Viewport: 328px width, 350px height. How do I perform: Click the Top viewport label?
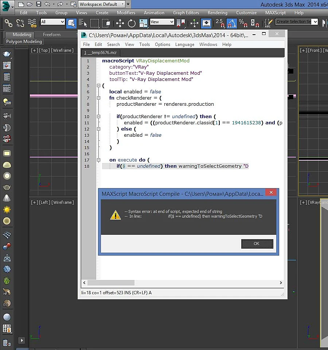pos(44,50)
